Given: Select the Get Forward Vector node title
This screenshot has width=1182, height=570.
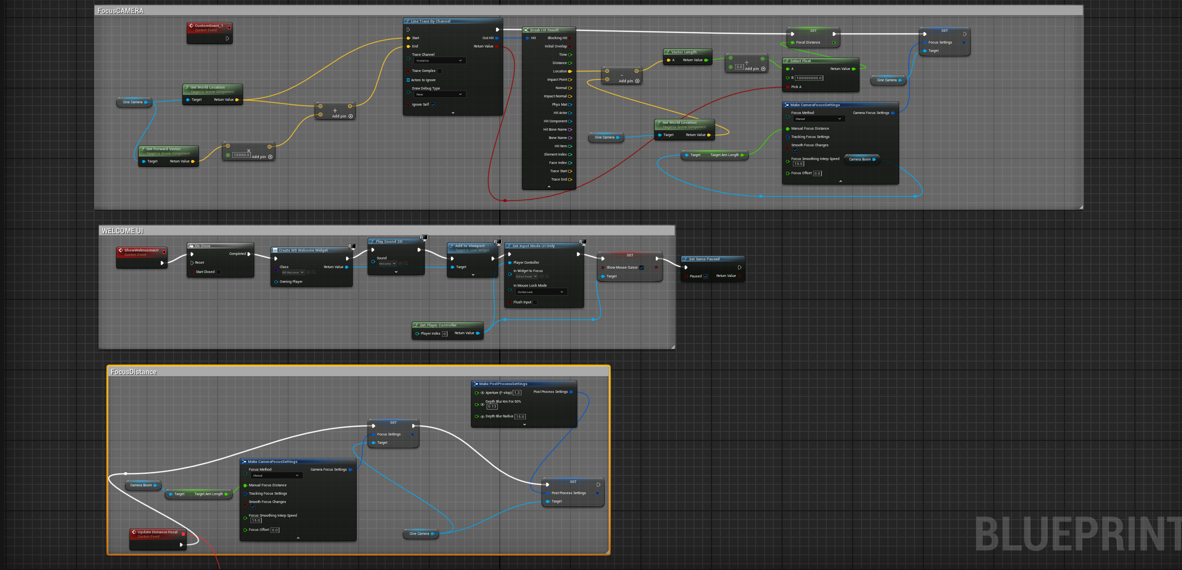Looking at the screenshot, I should click(164, 149).
